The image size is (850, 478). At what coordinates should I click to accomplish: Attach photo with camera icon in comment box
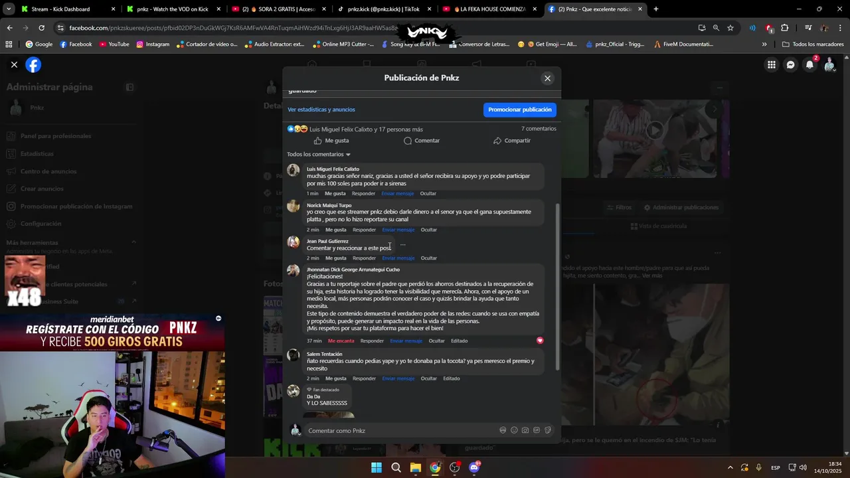coord(525,430)
